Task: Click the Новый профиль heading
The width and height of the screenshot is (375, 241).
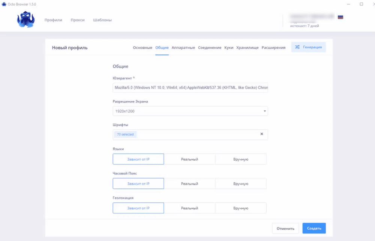Action: tap(70, 48)
